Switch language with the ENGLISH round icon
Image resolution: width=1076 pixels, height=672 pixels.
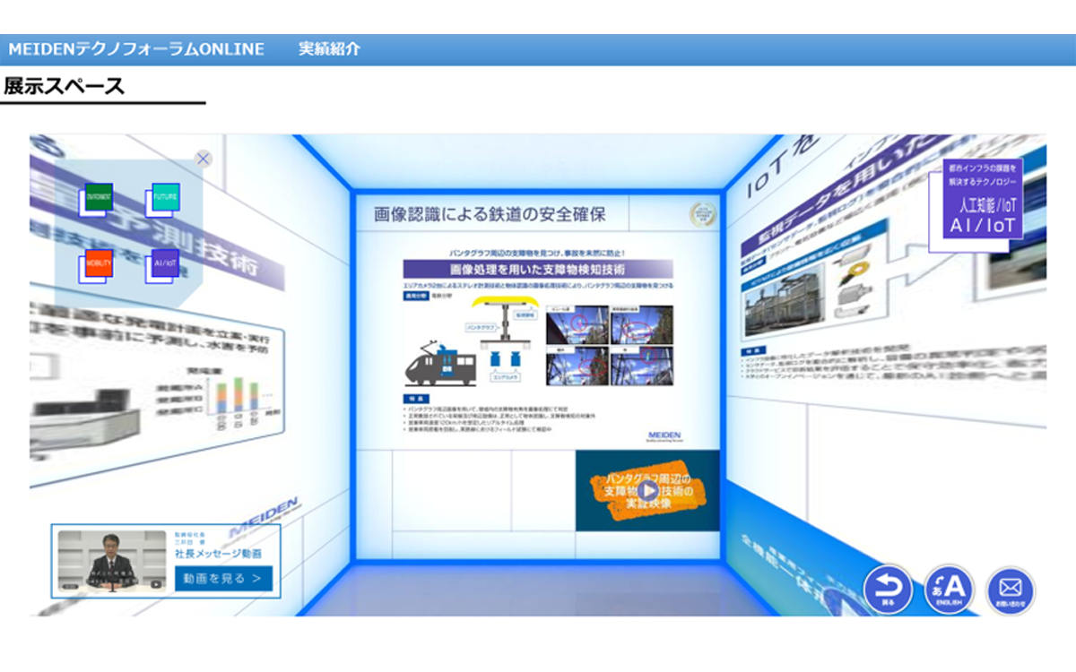pyautogui.click(x=949, y=589)
